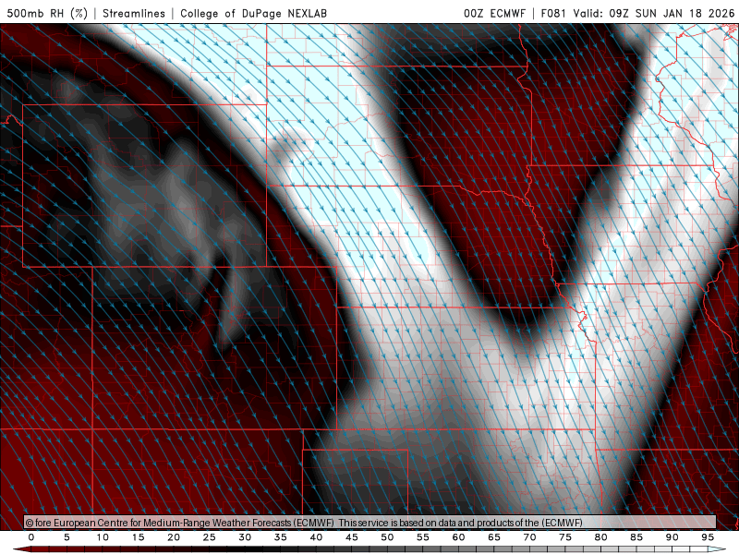Choose the "75" label on the color bar
This screenshot has height=554, width=739.
tap(565, 537)
